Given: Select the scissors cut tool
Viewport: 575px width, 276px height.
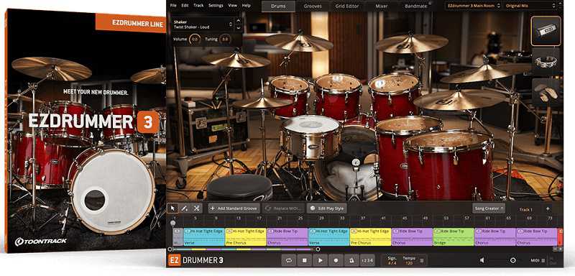Looking at the screenshot, I should 196,208.
